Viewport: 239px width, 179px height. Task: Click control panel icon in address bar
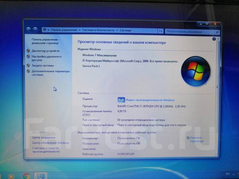(x=44, y=30)
